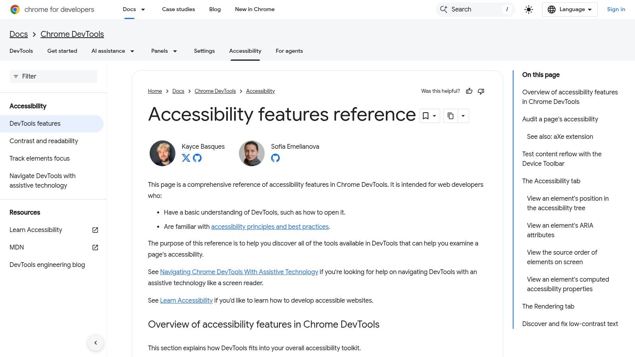Switch to the Get started tab

pyautogui.click(x=62, y=51)
